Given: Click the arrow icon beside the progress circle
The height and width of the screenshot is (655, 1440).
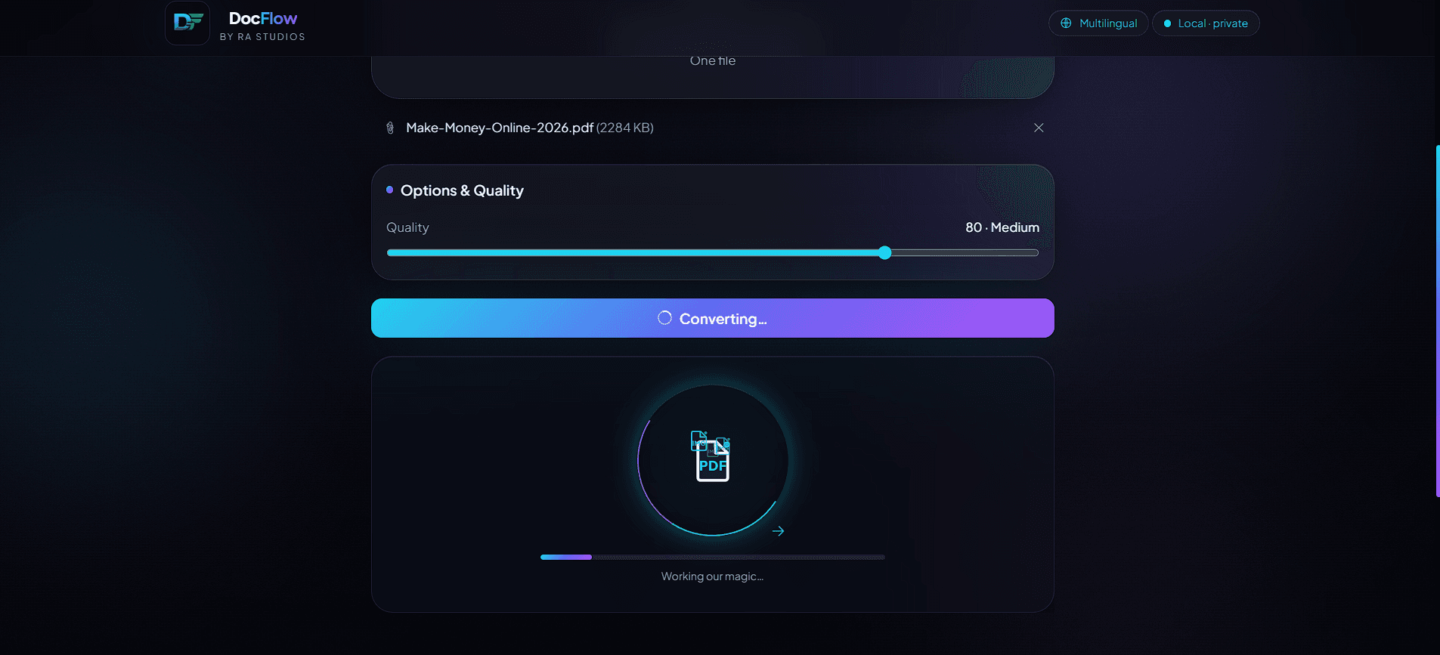Looking at the screenshot, I should [779, 531].
